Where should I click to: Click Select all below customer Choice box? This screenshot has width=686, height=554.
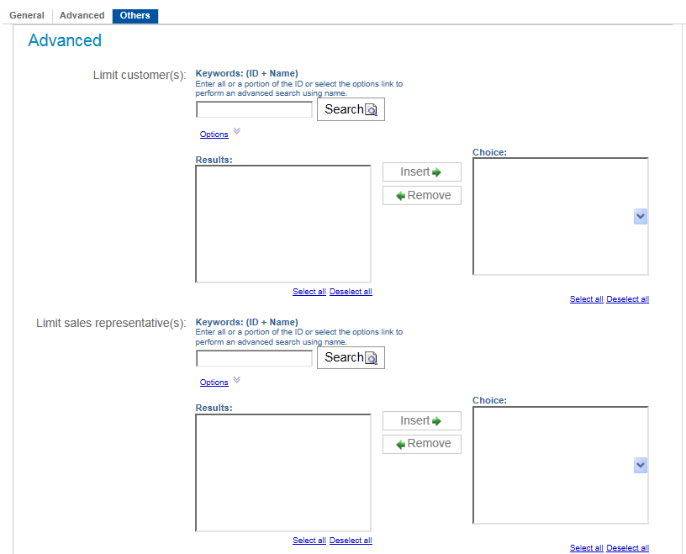[586, 299]
